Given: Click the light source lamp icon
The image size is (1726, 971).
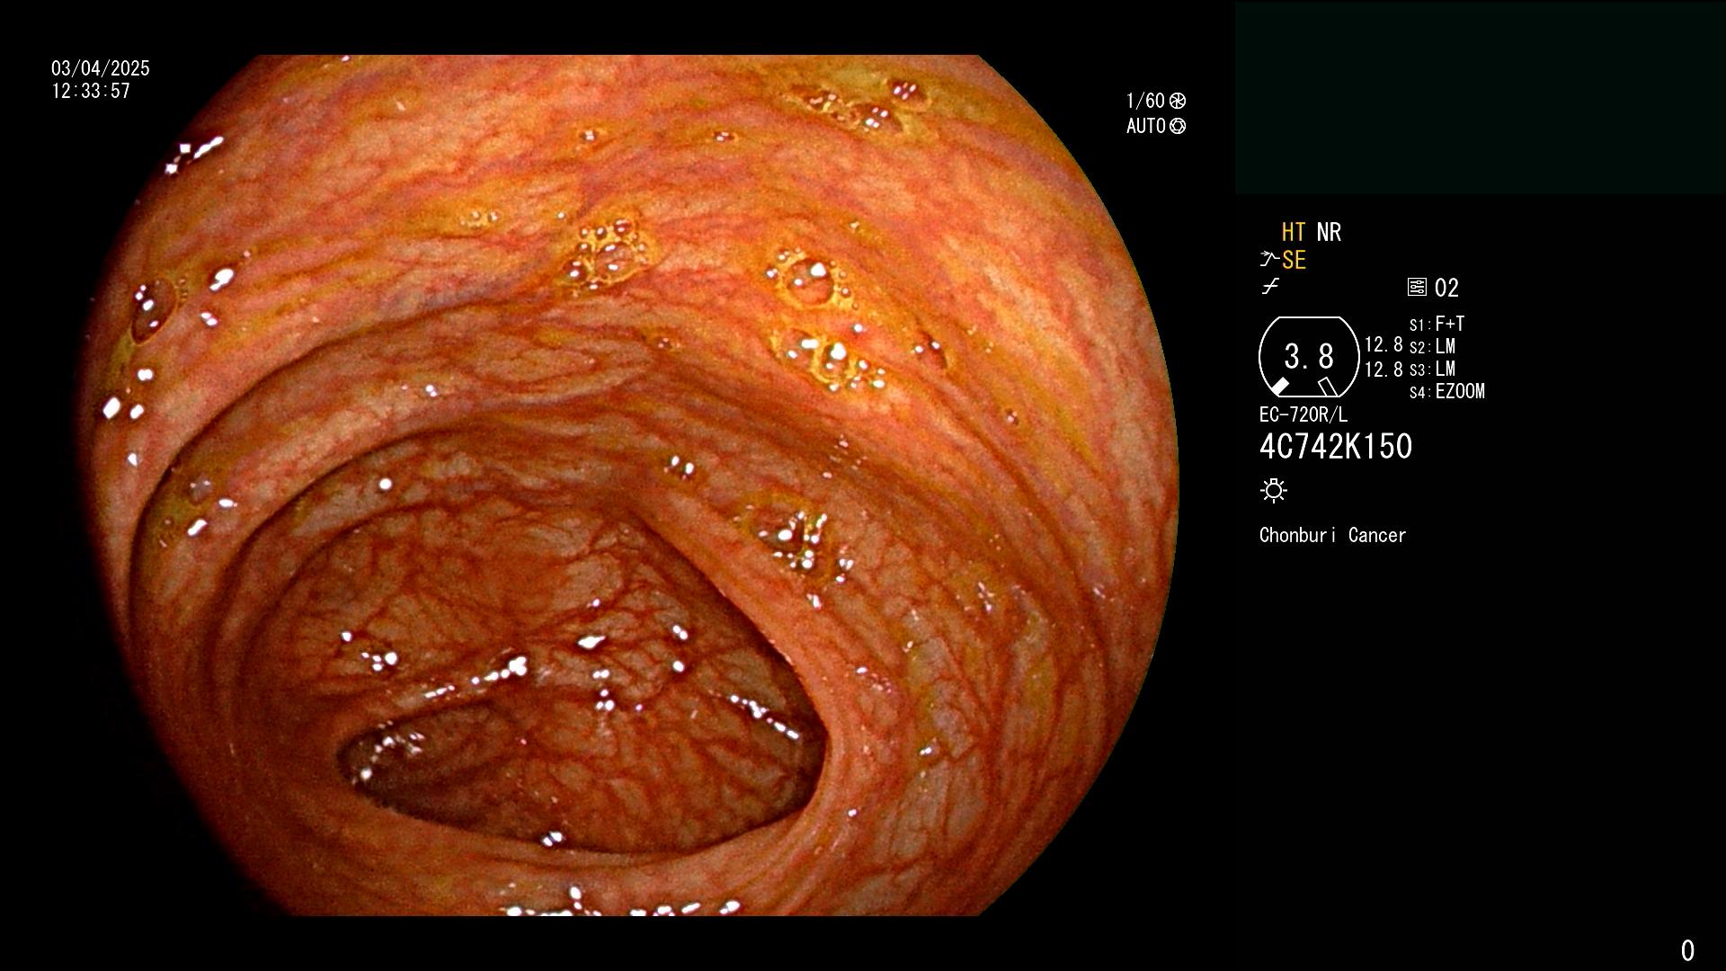Looking at the screenshot, I should tap(1274, 491).
